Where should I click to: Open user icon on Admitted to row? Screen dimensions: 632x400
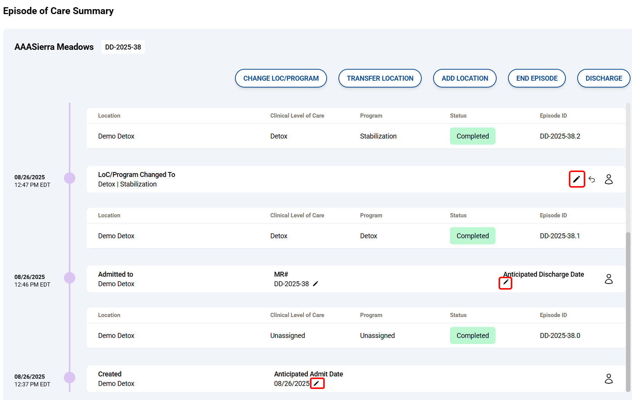coord(608,279)
